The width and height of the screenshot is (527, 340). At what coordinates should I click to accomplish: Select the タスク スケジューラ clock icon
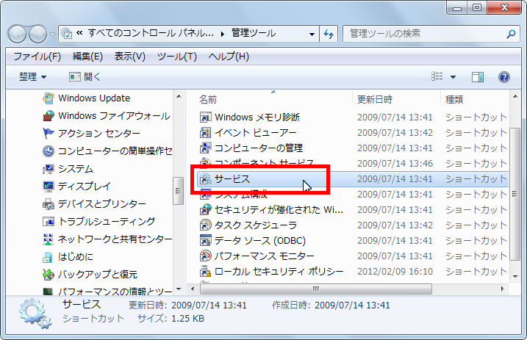[x=205, y=225]
